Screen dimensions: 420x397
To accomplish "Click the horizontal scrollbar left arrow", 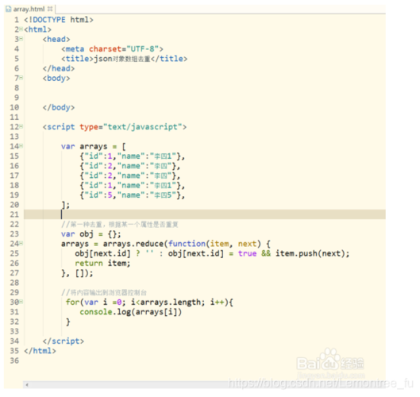I will point(27,385).
